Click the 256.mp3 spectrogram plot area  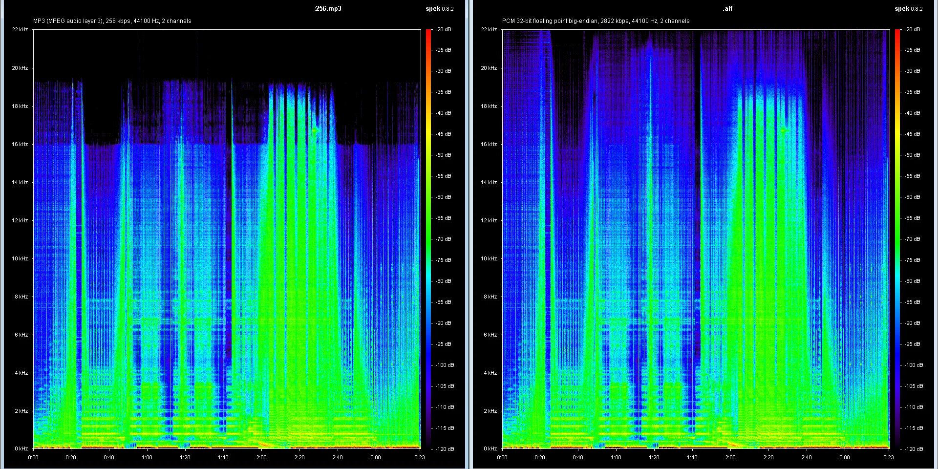pyautogui.click(x=227, y=239)
